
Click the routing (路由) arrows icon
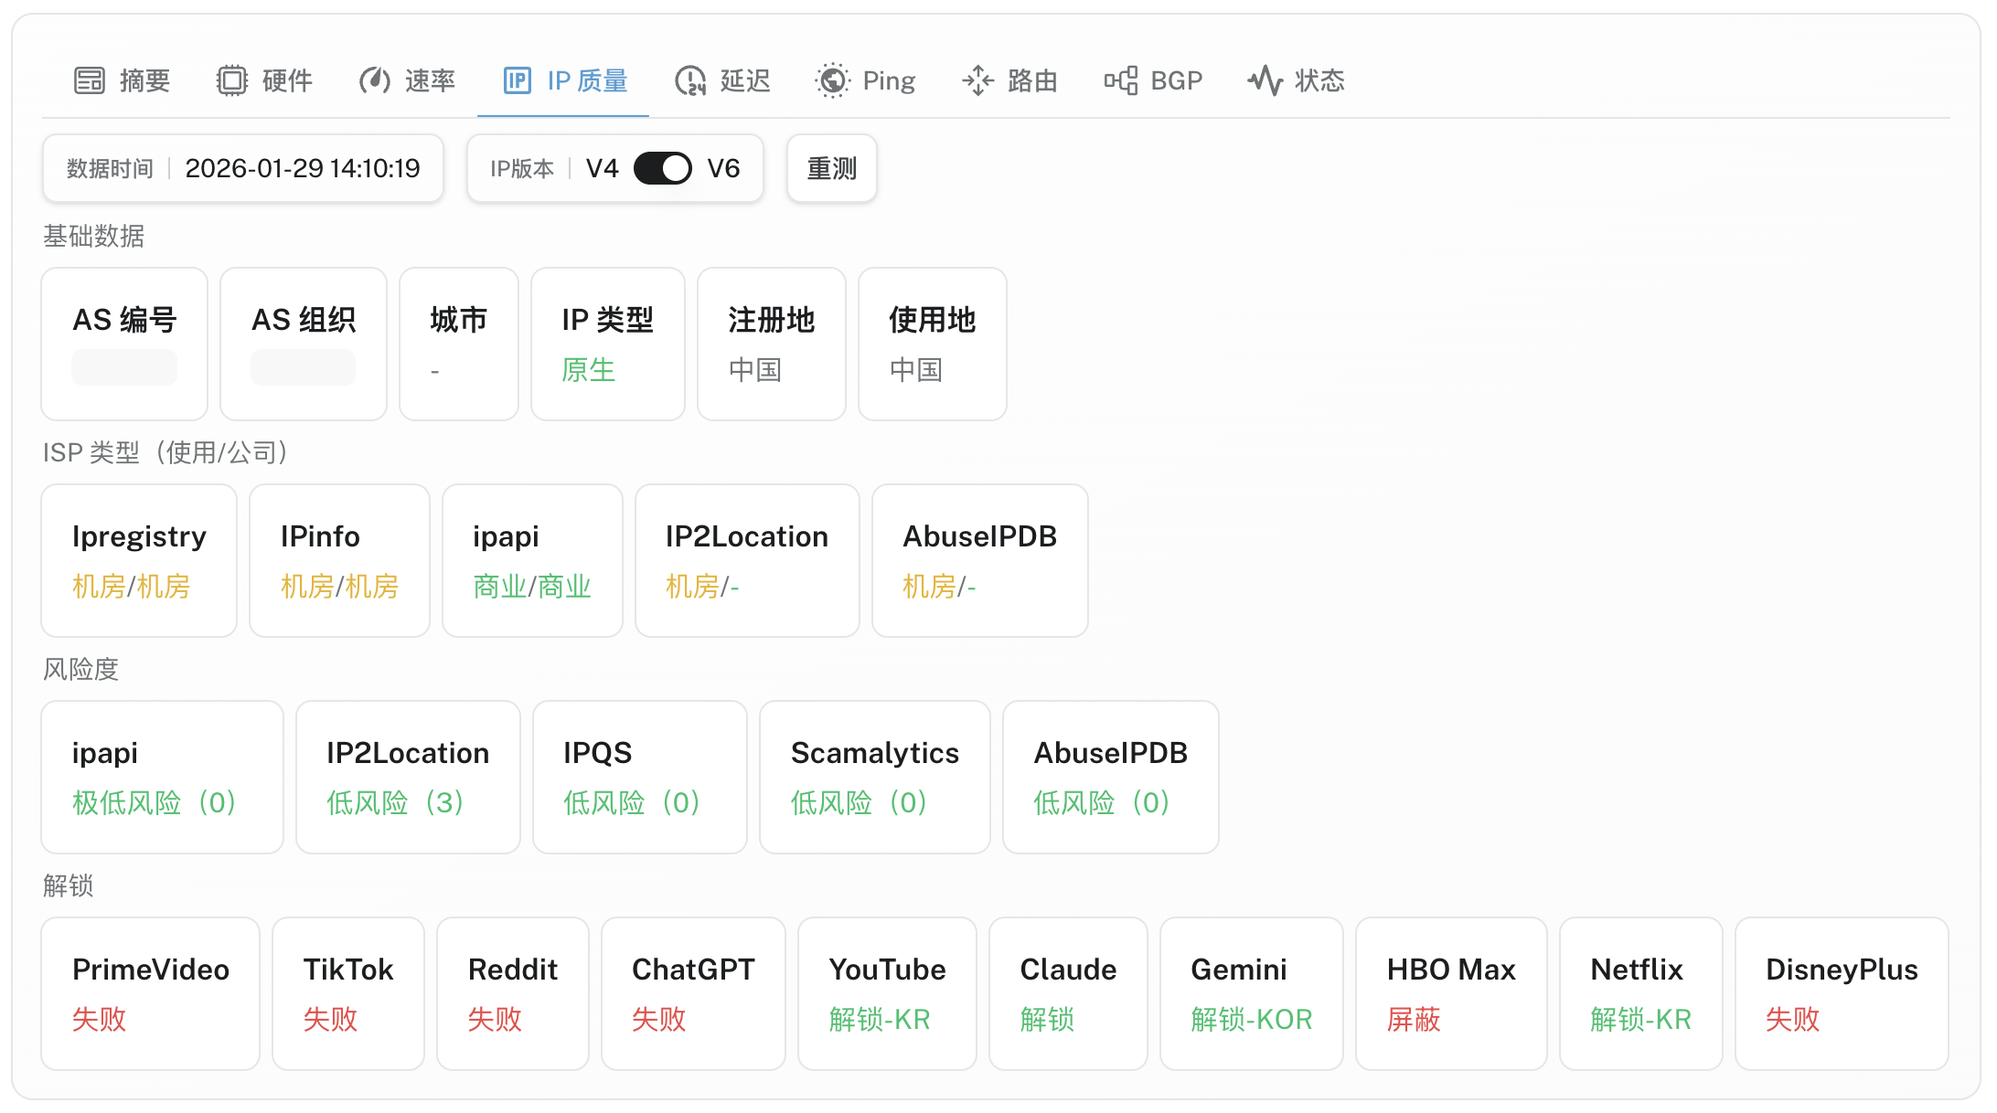pyautogui.click(x=977, y=80)
